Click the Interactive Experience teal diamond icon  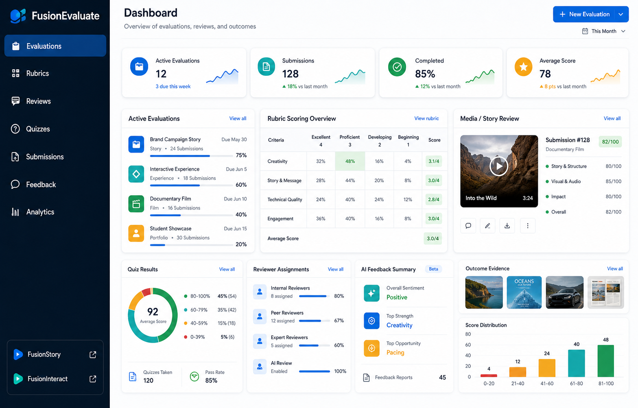[136, 174]
